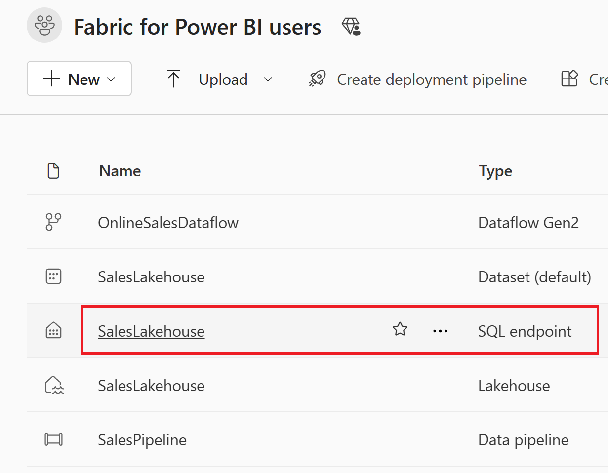
Task: Click the Lakehouse icon for SalesLakehouse
Action: (54, 385)
